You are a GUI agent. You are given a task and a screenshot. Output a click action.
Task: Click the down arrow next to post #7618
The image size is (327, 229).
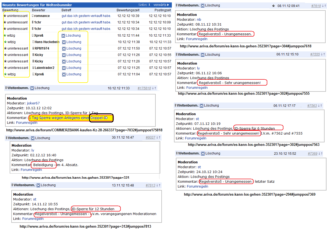tap(322, 6)
